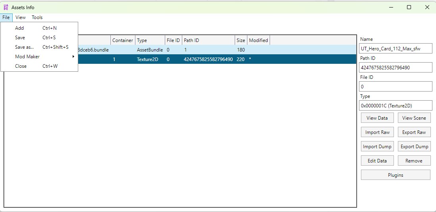Remove the selected asset with Remove button
The height and width of the screenshot is (212, 436).
[413, 161]
